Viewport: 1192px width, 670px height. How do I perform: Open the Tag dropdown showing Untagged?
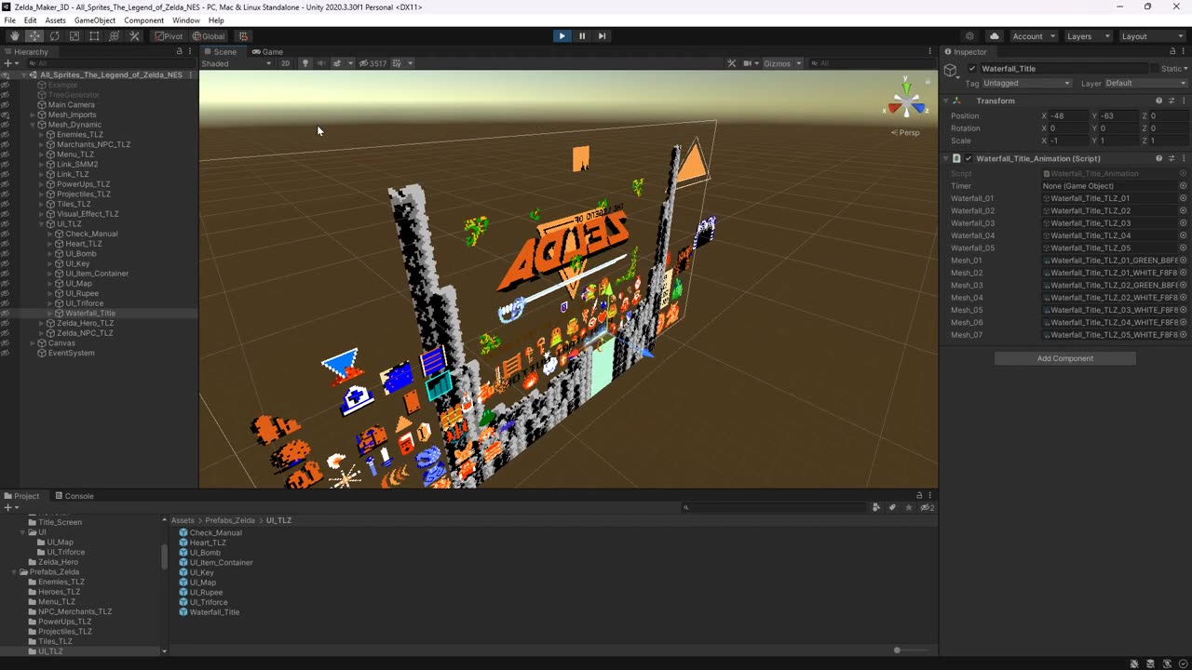[x=1026, y=83]
